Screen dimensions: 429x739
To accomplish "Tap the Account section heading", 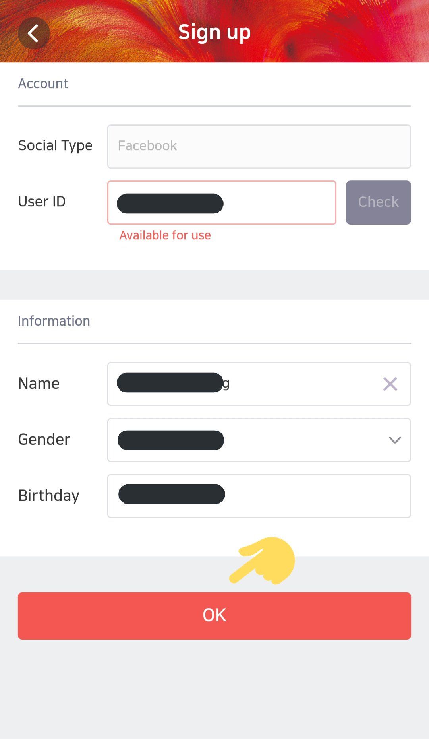I will coord(43,83).
